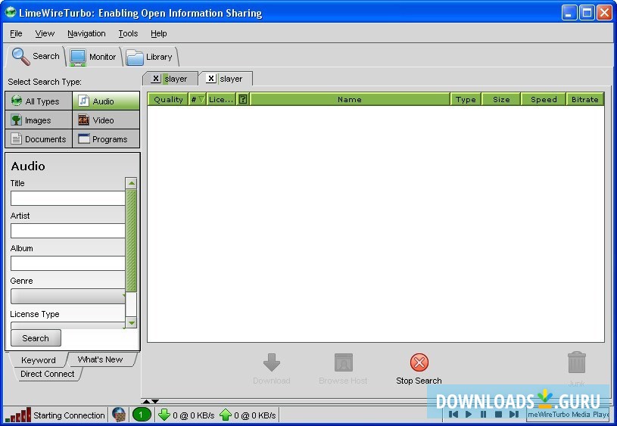Click the green shared files count indicator
Image resolution: width=617 pixels, height=426 pixels.
point(142,415)
